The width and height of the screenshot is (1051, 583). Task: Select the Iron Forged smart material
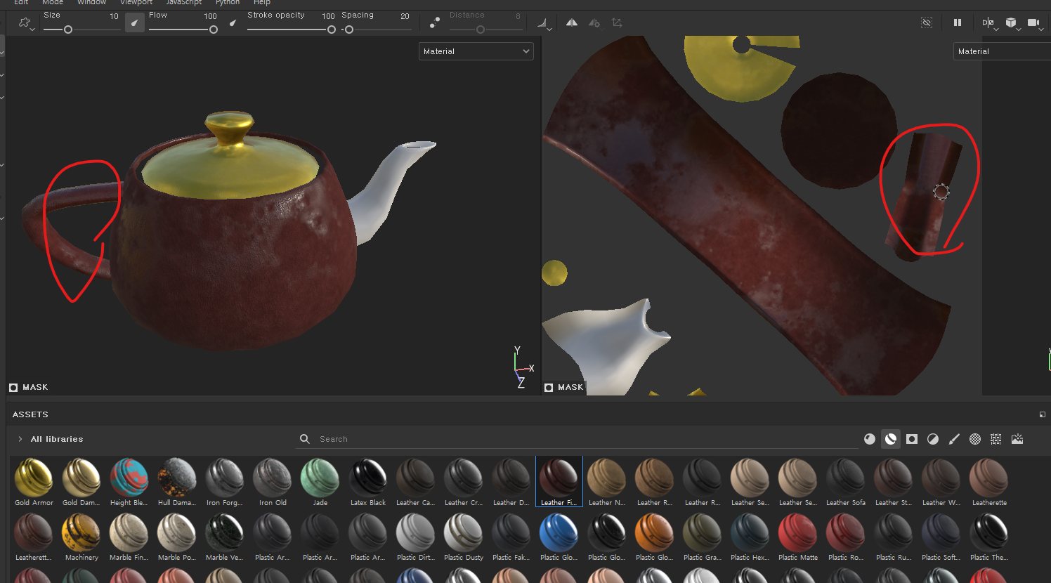click(225, 482)
